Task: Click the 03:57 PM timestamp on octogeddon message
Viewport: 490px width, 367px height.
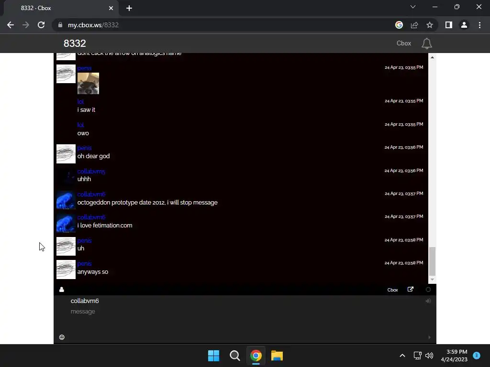Action: coord(404,194)
